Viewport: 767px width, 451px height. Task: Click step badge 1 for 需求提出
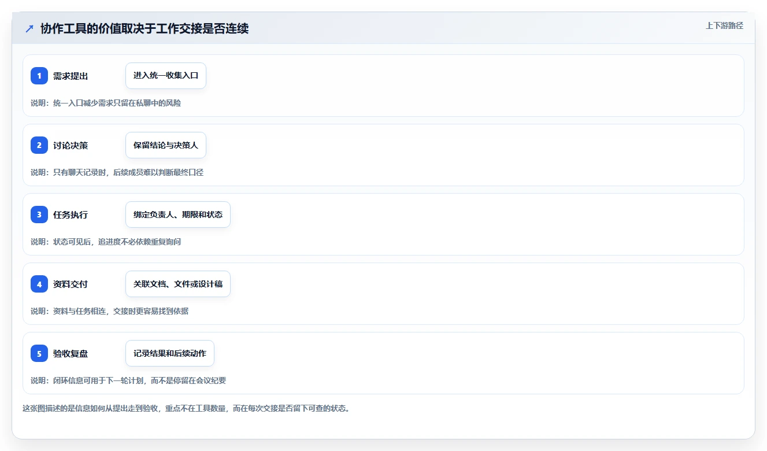[x=39, y=76]
